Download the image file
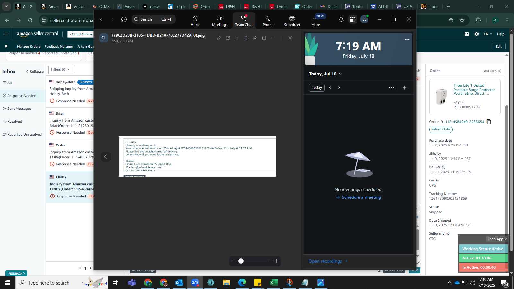 point(237,38)
